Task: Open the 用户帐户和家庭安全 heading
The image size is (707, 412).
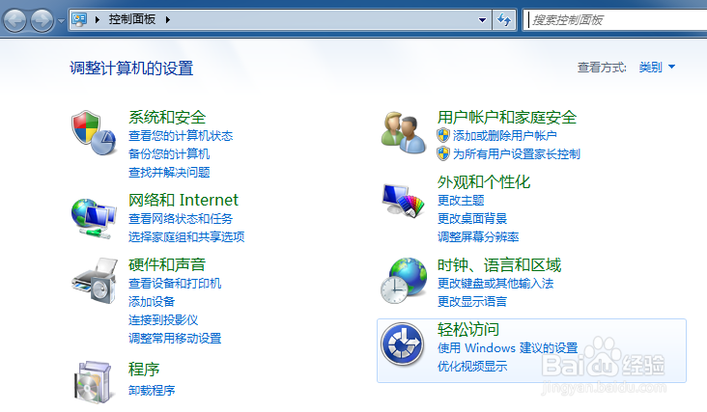Action: coord(507,117)
